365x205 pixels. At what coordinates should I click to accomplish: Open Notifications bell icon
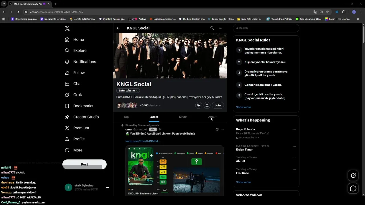tap(67, 61)
